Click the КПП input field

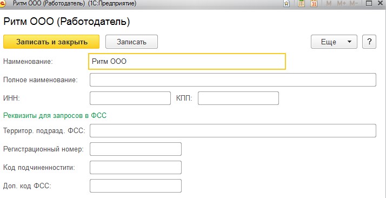click(x=238, y=98)
